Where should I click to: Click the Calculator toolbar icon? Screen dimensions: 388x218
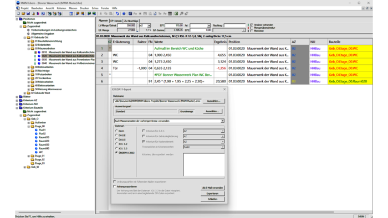coord(130,14)
